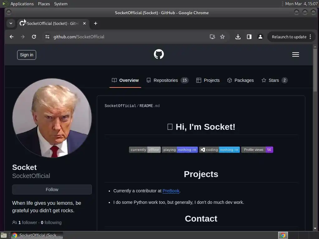Switch to the Projects tab
The image size is (319, 239).
pos(208,80)
